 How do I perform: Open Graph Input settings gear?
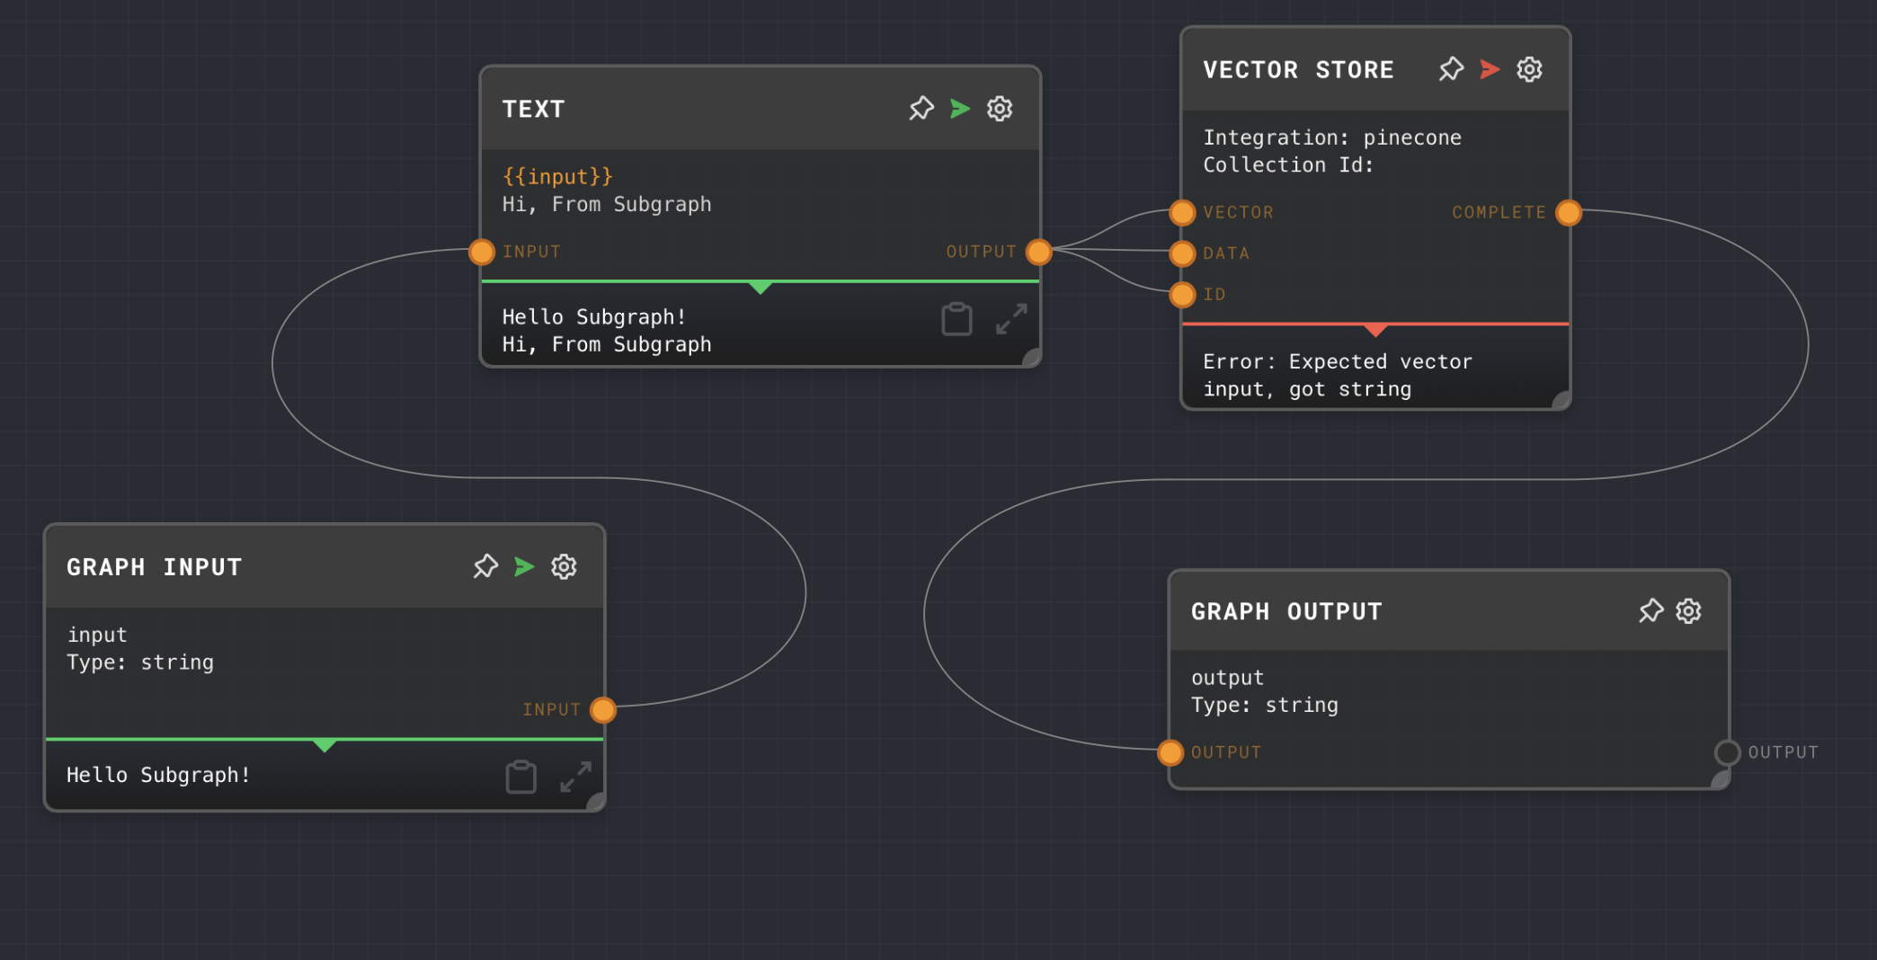564,566
